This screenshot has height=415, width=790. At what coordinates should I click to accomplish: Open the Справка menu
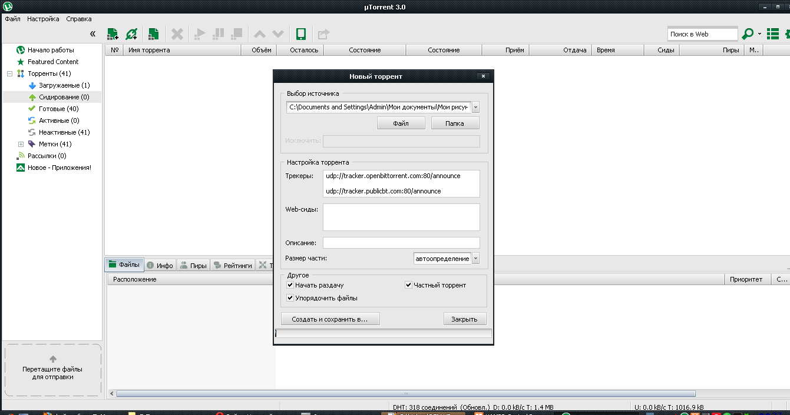tap(78, 19)
